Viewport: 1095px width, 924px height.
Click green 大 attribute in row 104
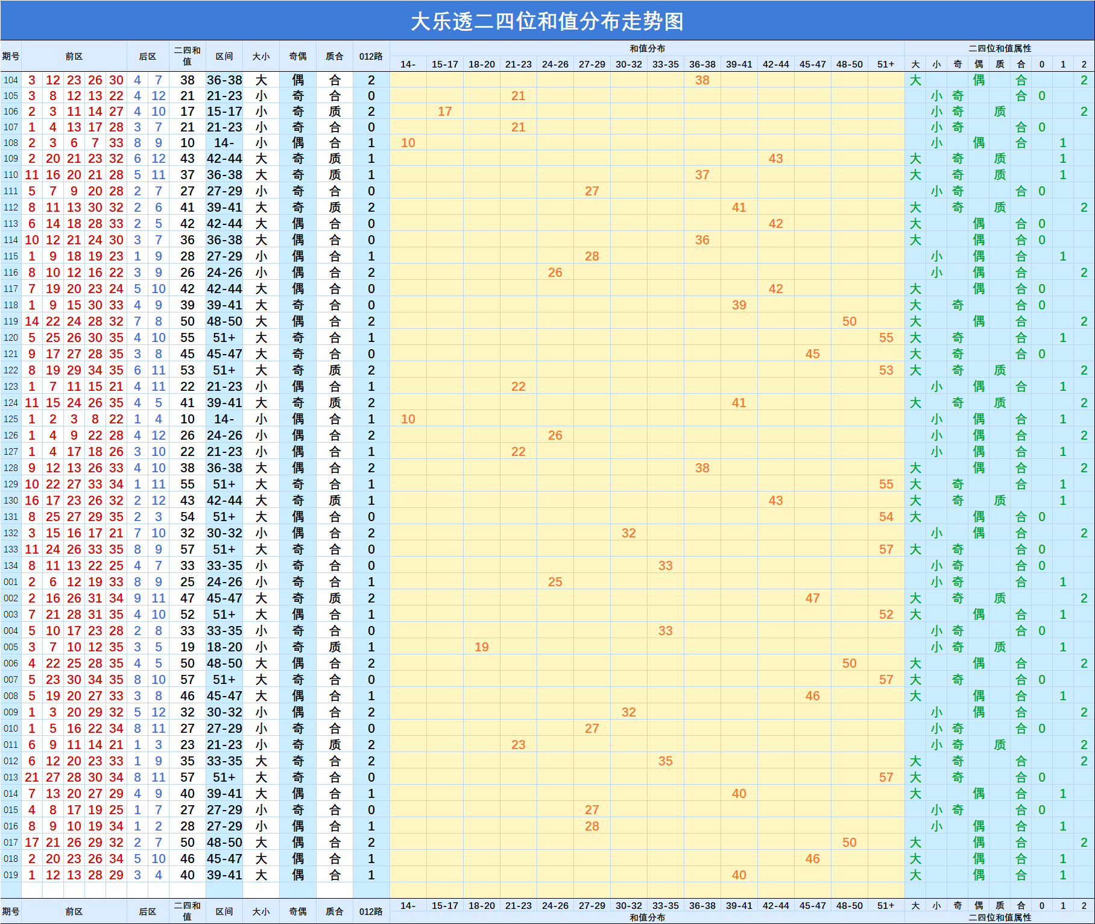(x=915, y=80)
